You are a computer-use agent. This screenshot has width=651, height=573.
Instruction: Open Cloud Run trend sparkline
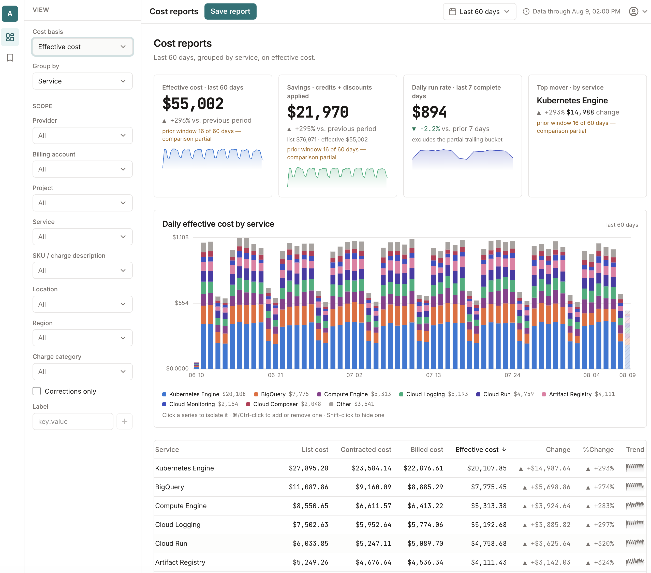click(635, 543)
